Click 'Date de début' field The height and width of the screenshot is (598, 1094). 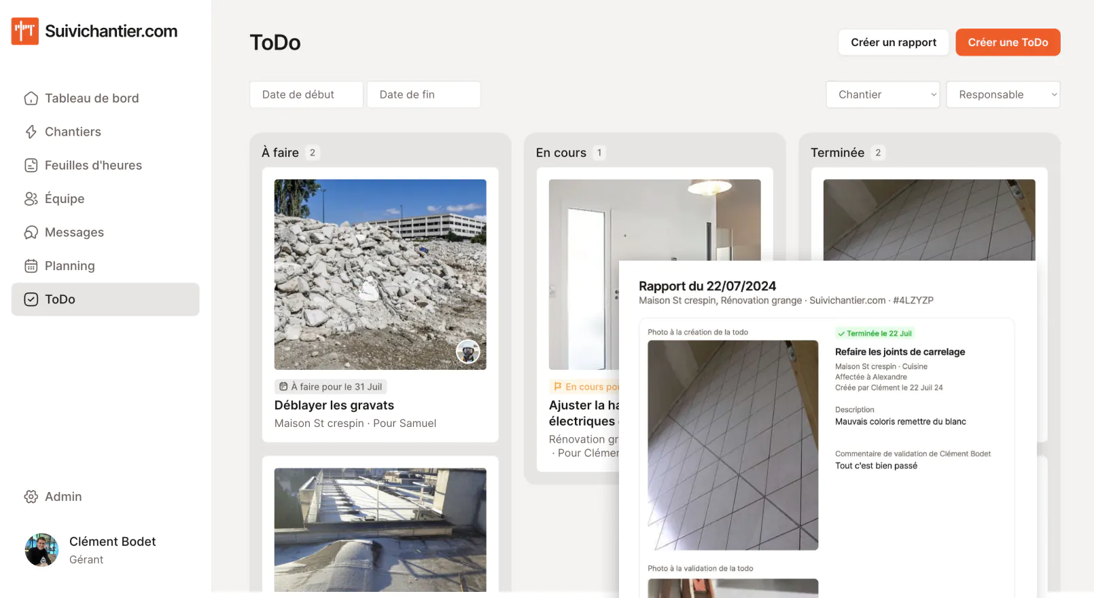coord(306,94)
